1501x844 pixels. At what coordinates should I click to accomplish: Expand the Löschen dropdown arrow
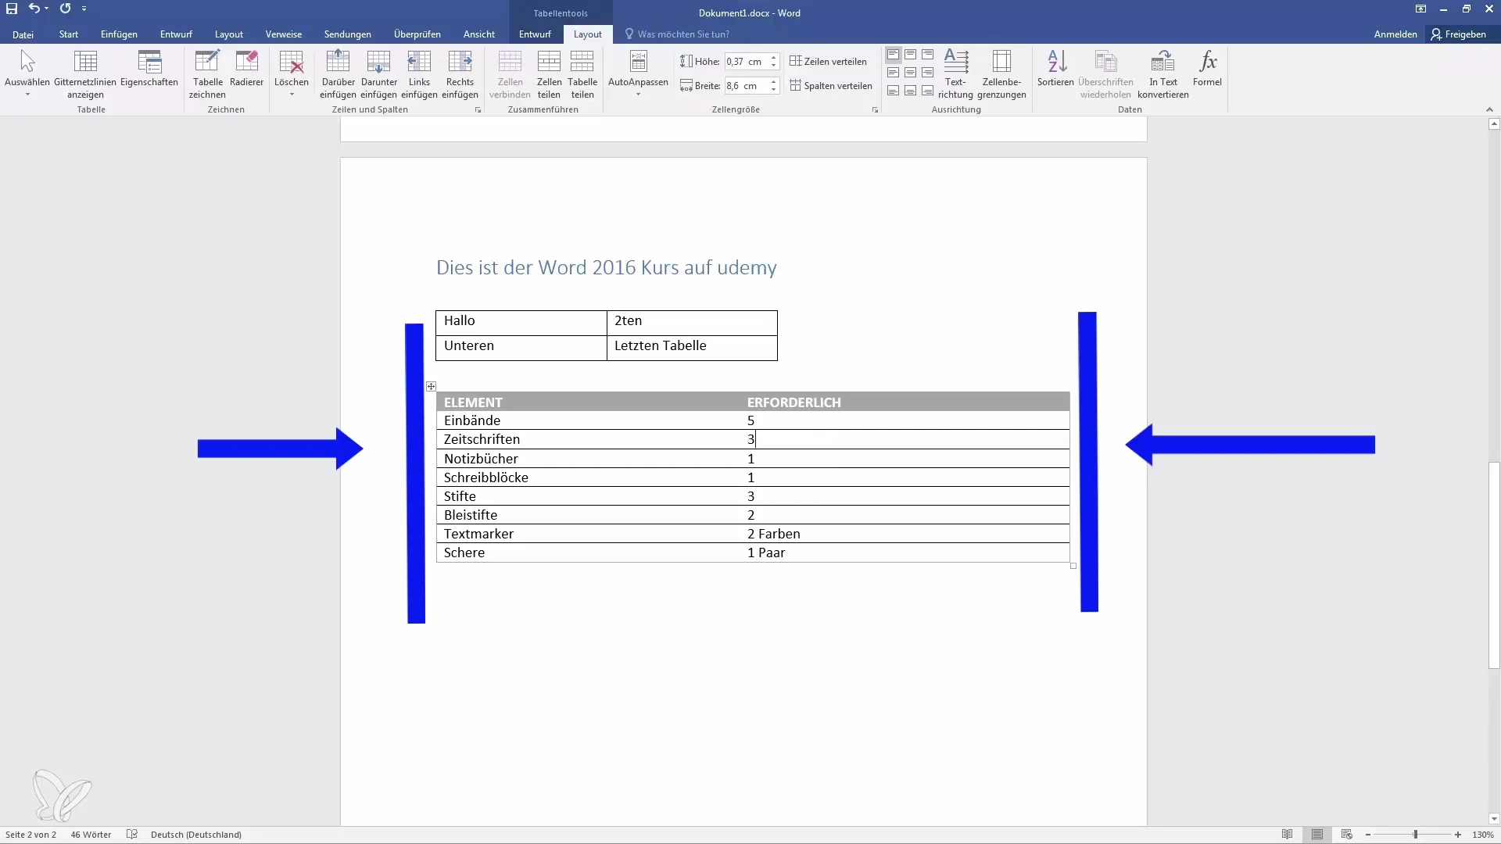(292, 97)
